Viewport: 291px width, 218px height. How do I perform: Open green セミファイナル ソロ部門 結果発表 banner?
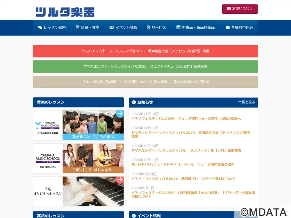[x=145, y=66]
